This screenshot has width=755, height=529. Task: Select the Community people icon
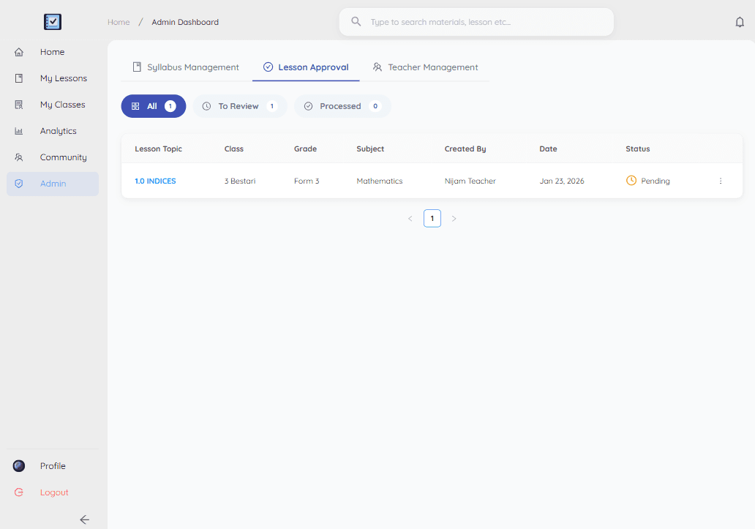pyautogui.click(x=18, y=157)
